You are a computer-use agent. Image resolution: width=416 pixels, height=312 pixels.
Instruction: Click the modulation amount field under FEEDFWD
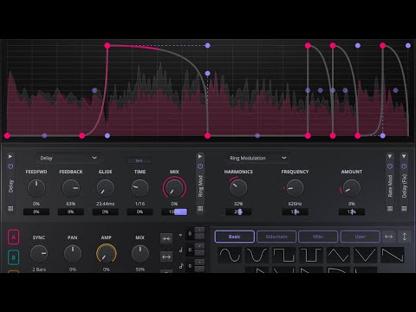(x=36, y=211)
